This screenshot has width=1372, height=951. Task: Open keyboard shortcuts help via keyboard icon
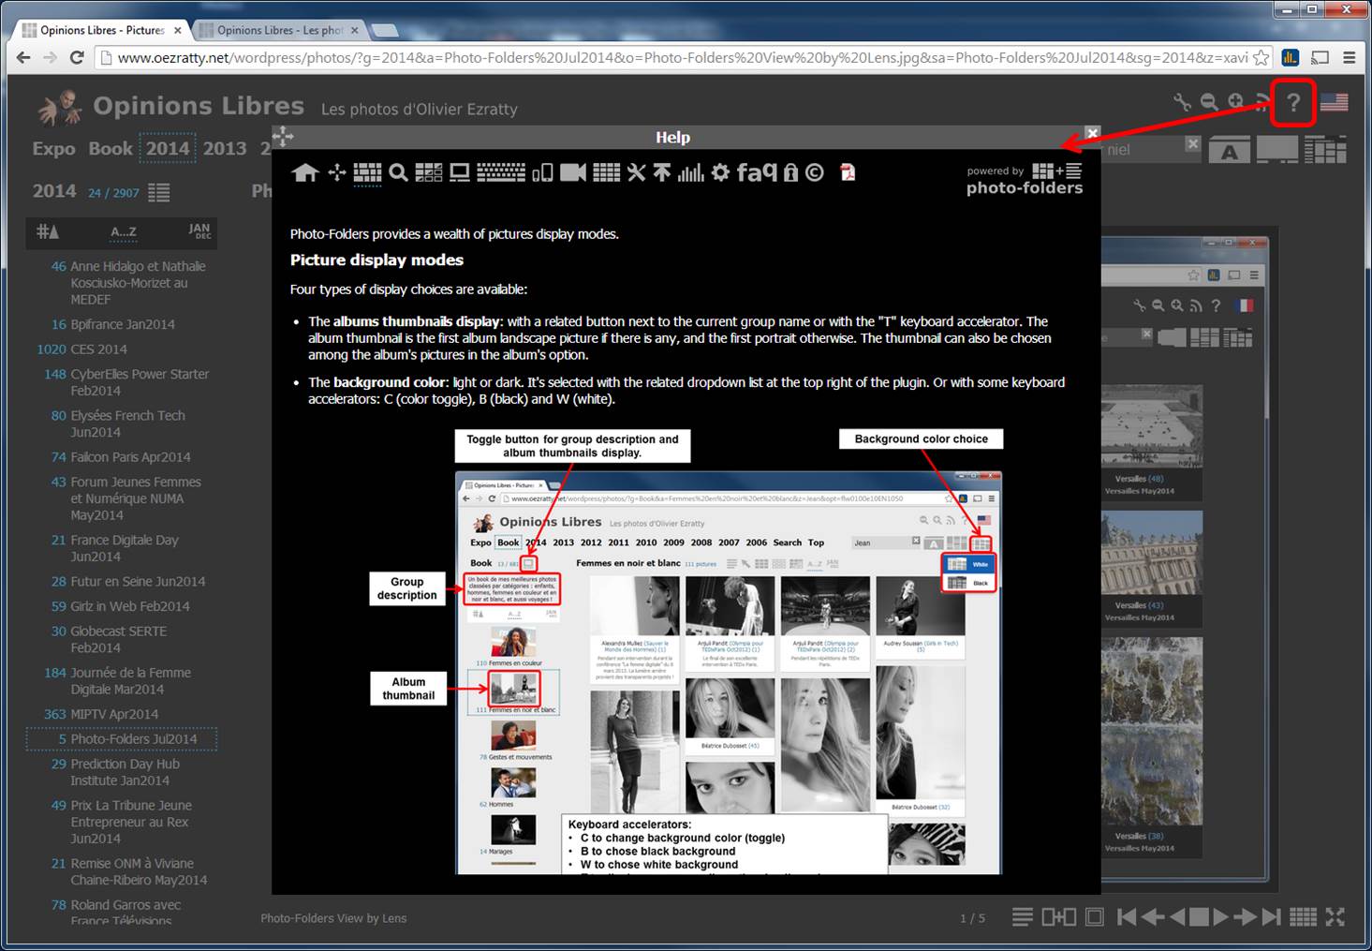(501, 172)
